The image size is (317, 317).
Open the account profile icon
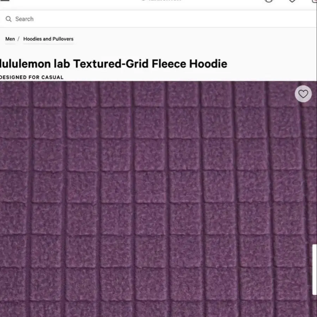(269, 1)
